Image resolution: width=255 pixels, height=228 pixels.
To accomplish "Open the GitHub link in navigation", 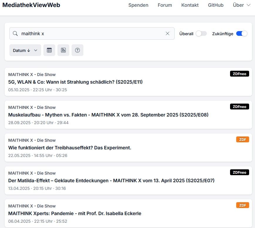I will [x=216, y=5].
